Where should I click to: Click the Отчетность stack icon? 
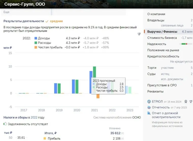coord(149,108)
